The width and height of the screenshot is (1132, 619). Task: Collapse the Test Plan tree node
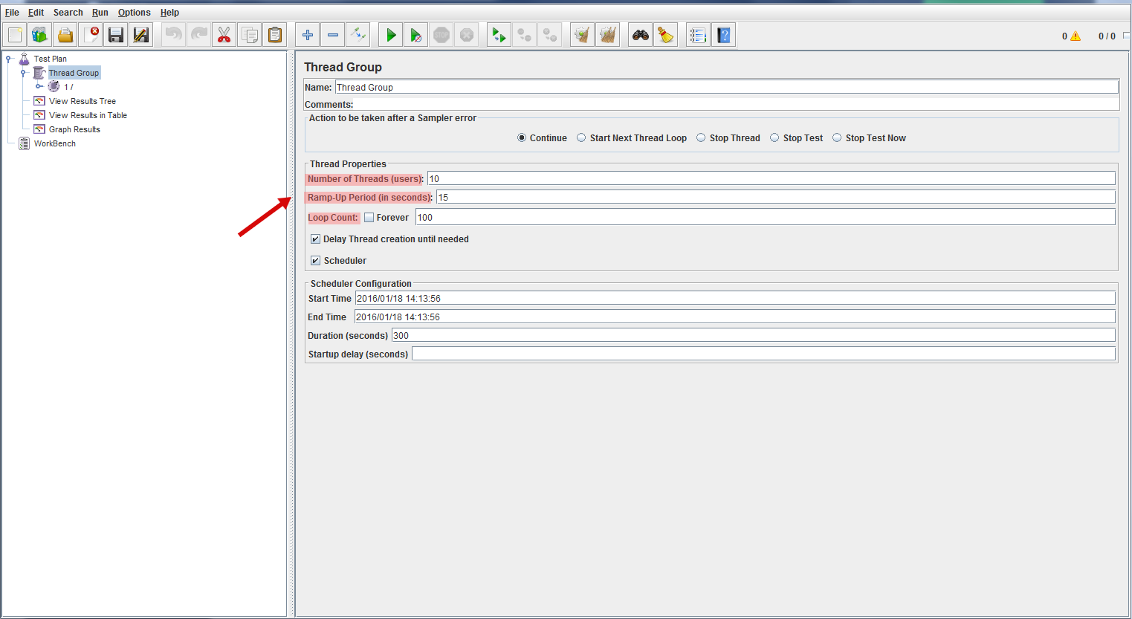click(x=8, y=59)
